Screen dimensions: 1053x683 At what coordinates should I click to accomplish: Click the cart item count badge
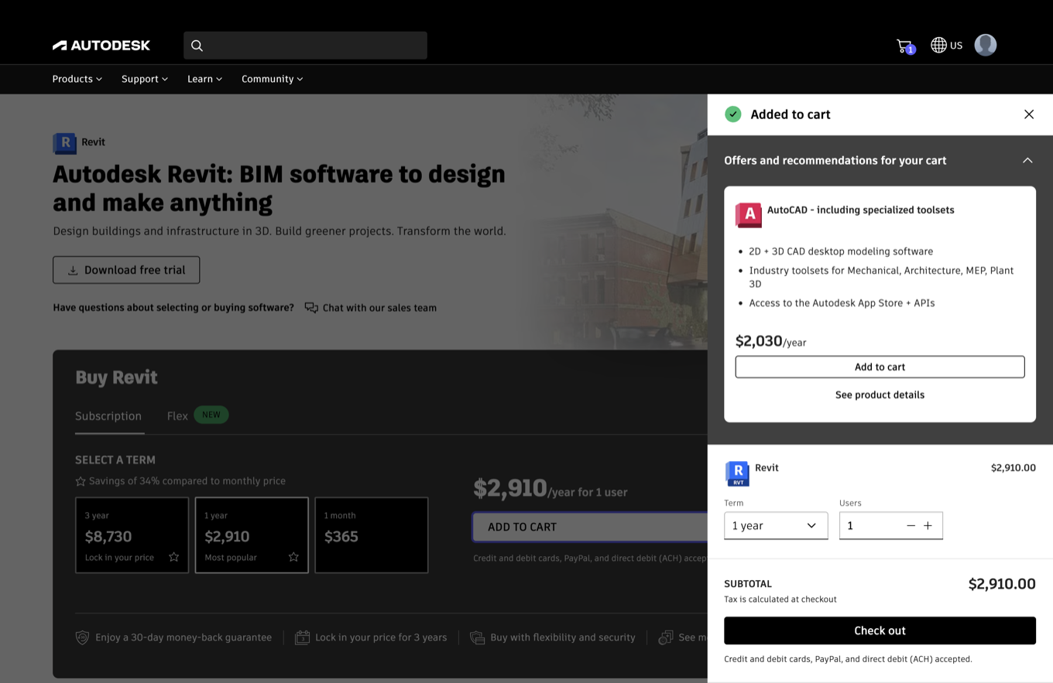pyautogui.click(x=911, y=50)
